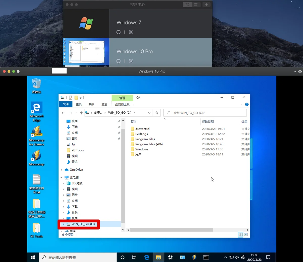Select the Program Files (x86) folder

(149, 144)
